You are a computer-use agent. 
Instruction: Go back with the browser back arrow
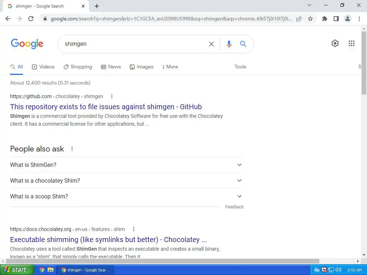point(8,19)
